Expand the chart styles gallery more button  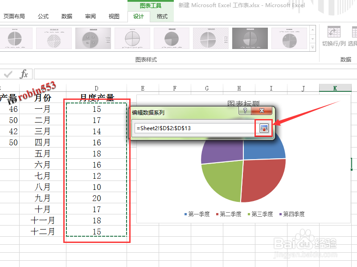point(312,47)
